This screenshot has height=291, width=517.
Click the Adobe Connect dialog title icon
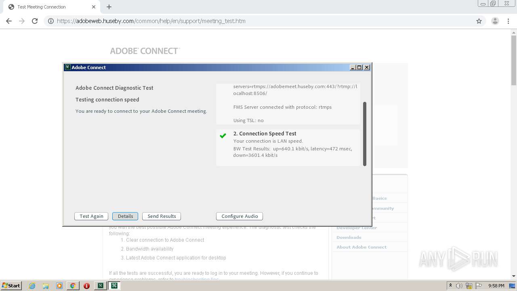(x=68, y=67)
